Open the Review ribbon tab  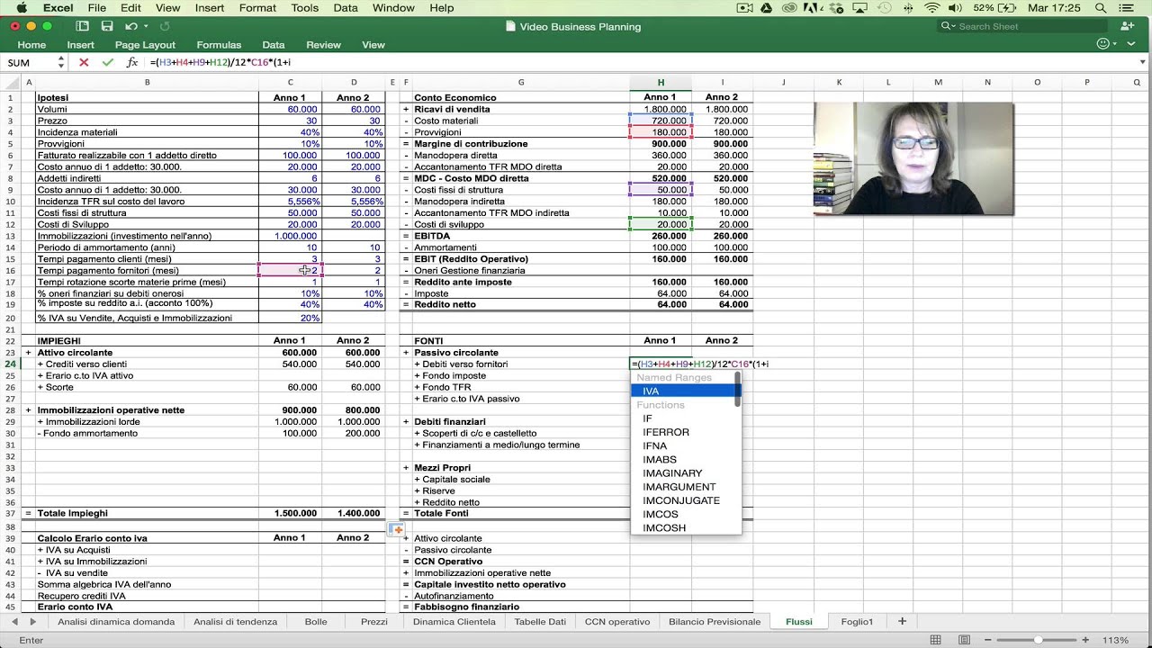tap(323, 44)
